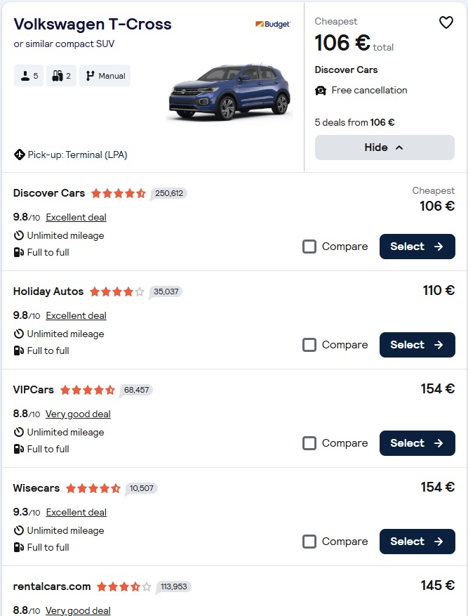Click Discover Cars star rating
The height and width of the screenshot is (616, 468).
(119, 193)
